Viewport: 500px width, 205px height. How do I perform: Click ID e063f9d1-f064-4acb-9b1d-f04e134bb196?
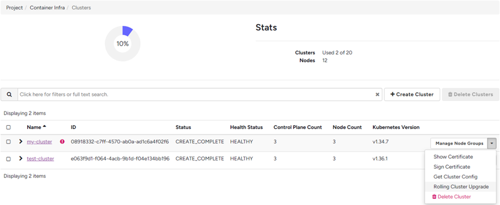coord(120,159)
